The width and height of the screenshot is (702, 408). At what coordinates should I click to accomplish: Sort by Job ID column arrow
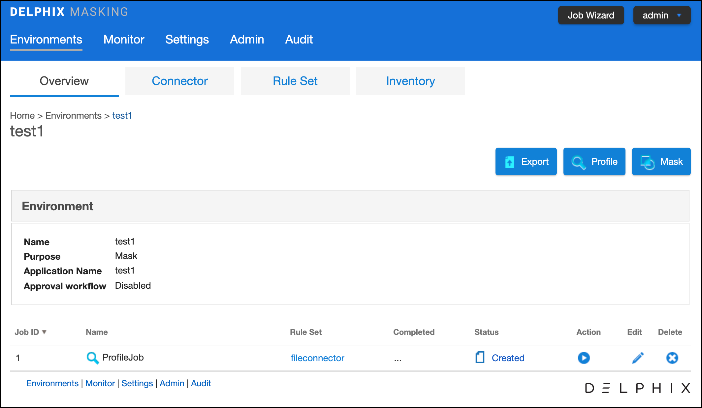(x=44, y=332)
